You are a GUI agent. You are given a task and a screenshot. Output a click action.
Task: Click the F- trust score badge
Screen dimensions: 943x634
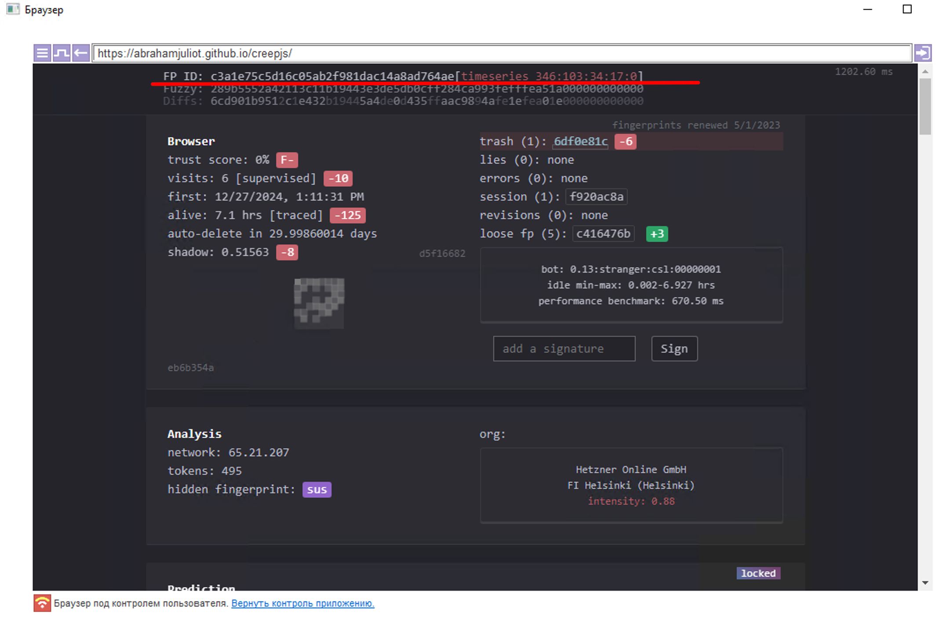pyautogui.click(x=287, y=160)
